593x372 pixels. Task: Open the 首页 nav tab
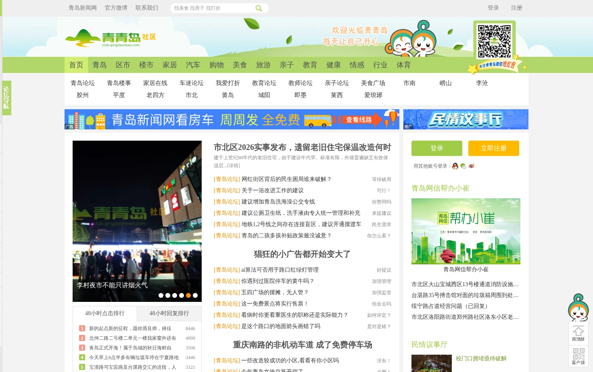point(76,65)
